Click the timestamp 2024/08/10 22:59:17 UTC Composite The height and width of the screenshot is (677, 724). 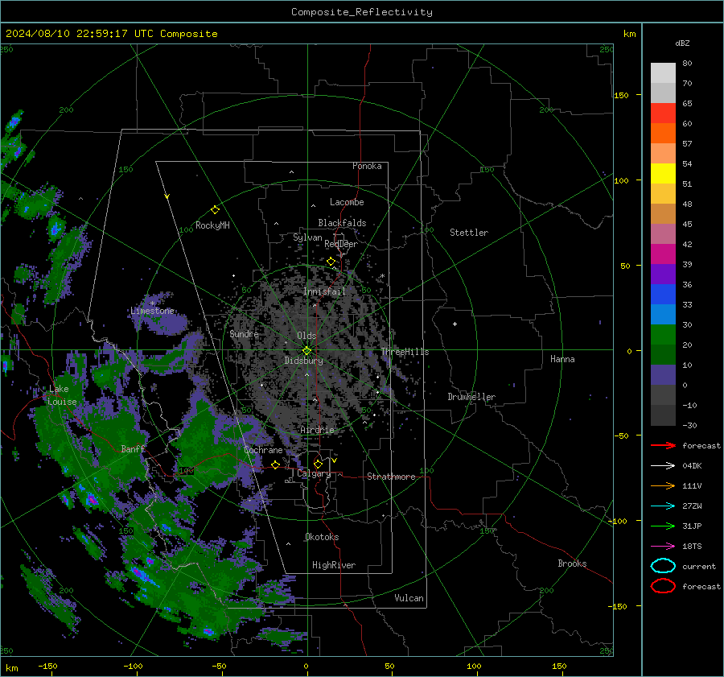coord(111,34)
